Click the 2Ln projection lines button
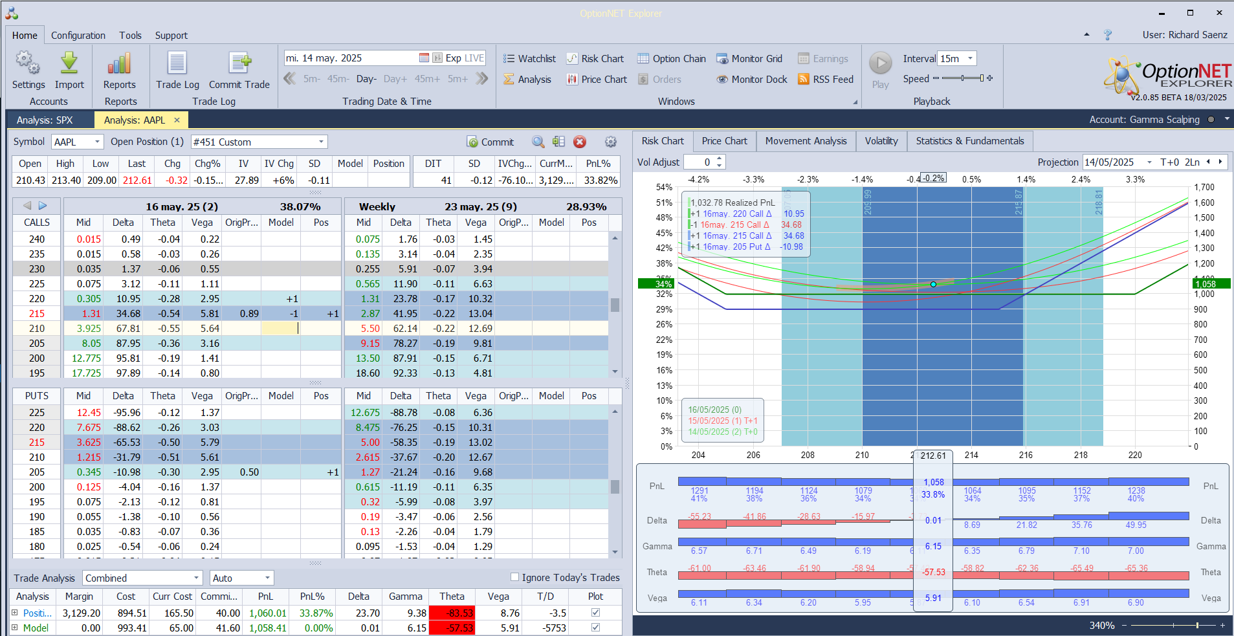1234x636 pixels. point(1192,162)
